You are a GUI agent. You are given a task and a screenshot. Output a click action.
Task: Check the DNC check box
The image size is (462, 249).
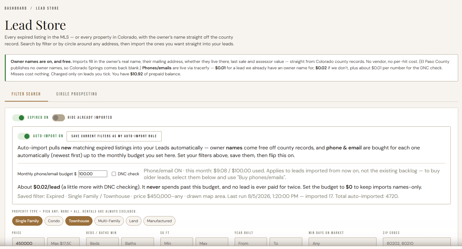[x=114, y=174]
